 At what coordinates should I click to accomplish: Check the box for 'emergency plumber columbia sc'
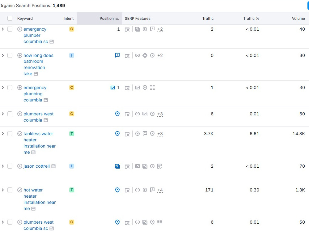10,29
